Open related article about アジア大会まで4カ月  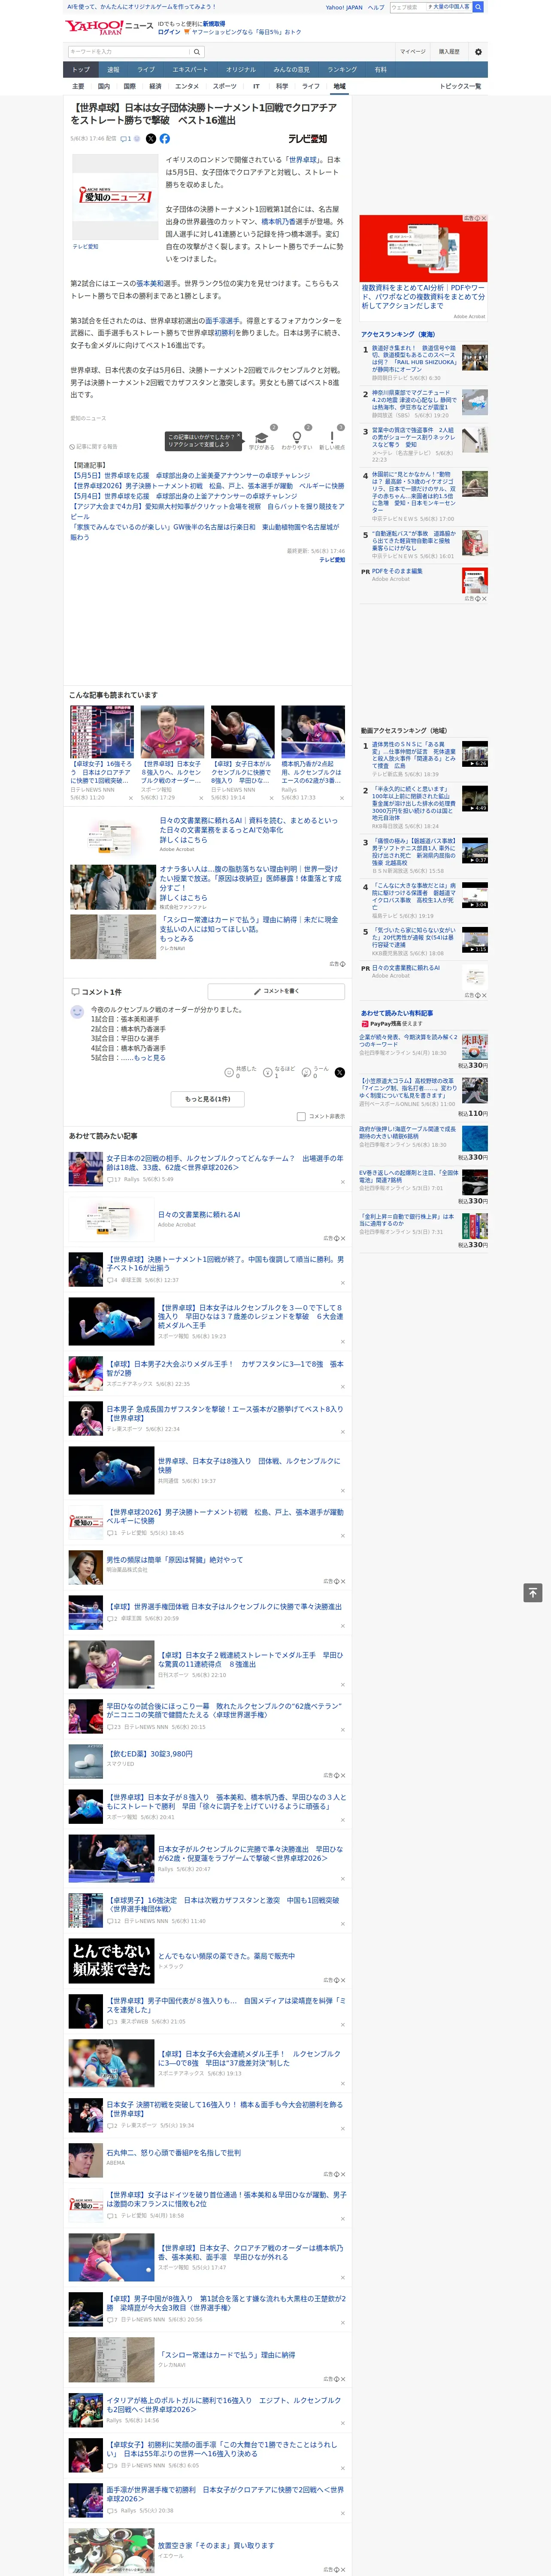[x=207, y=511]
